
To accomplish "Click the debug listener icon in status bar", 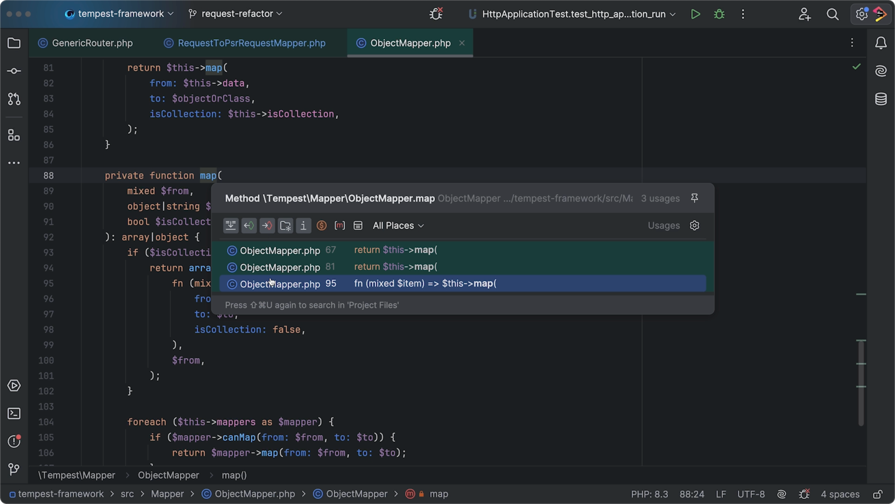I will coord(804,494).
